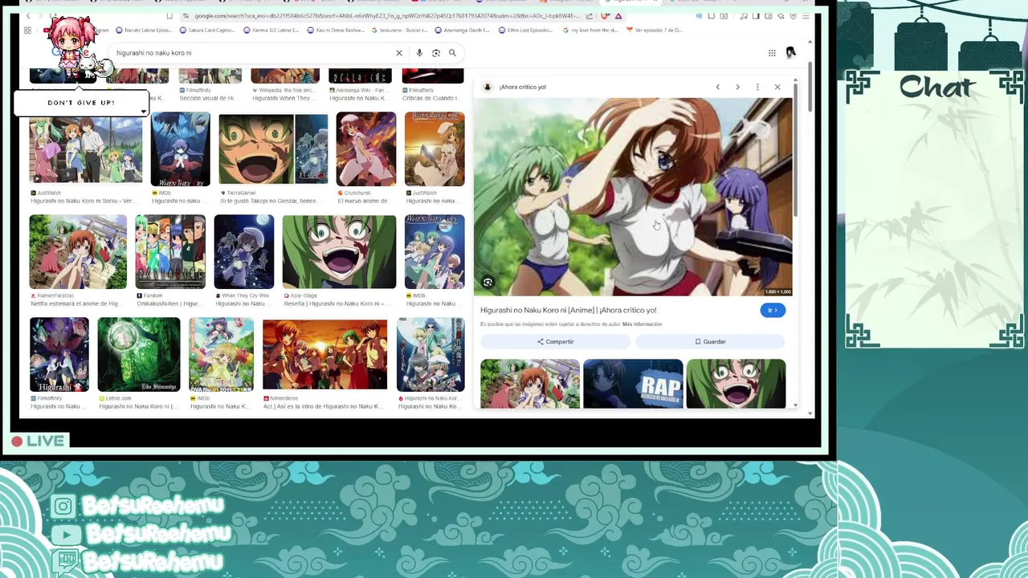Open the Filmaffinity 'Sección visual' result in top row
The height and width of the screenshot is (578, 1028).
pyautogui.click(x=210, y=77)
